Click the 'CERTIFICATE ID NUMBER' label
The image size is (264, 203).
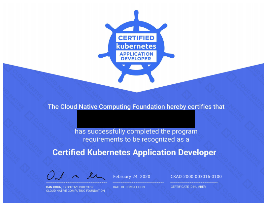click(x=188, y=187)
